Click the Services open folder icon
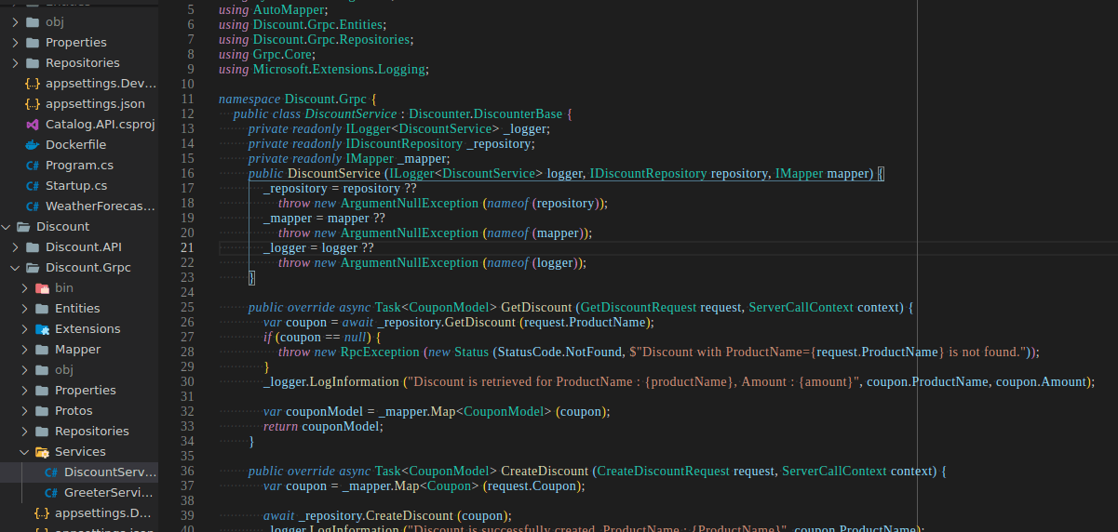 42,451
